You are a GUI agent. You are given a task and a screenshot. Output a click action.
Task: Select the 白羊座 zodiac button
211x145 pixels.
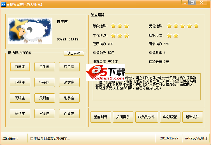pos(20,67)
